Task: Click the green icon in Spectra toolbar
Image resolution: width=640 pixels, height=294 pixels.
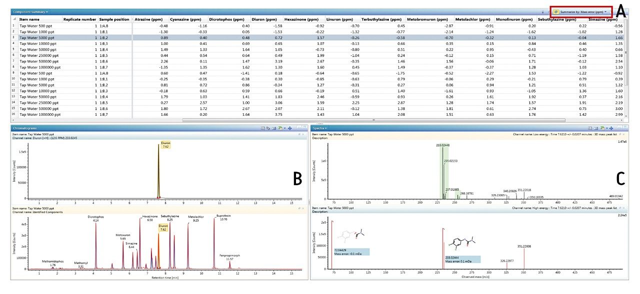Action: 602,128
